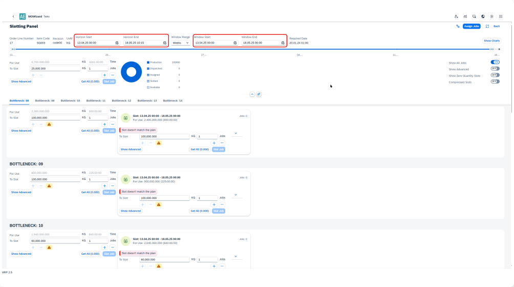This screenshot has height=287, width=514.
Task: Open the Window End calendar picker
Action: (x=282, y=43)
